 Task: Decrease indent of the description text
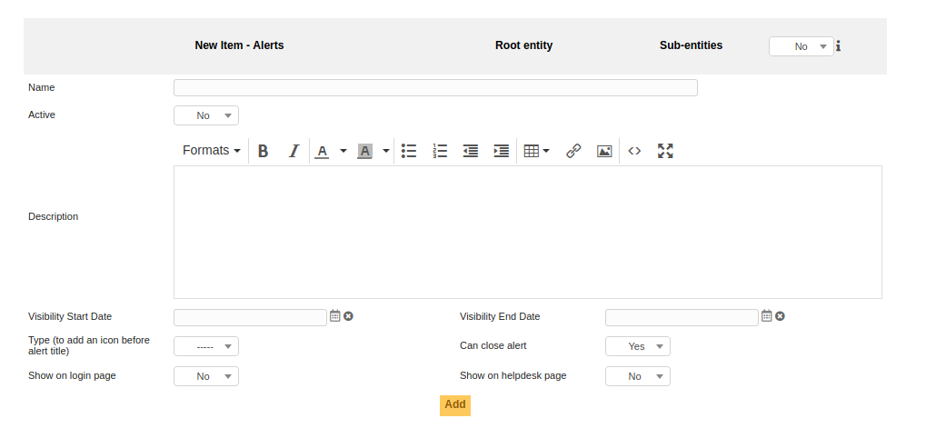(471, 151)
